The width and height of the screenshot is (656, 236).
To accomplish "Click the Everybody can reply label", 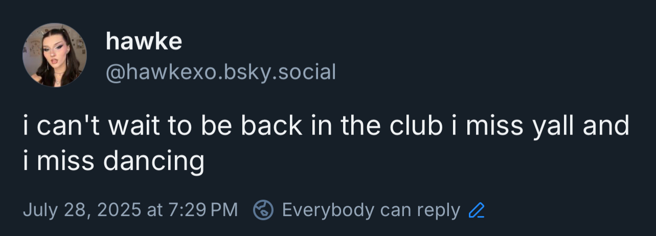I will (x=371, y=210).
